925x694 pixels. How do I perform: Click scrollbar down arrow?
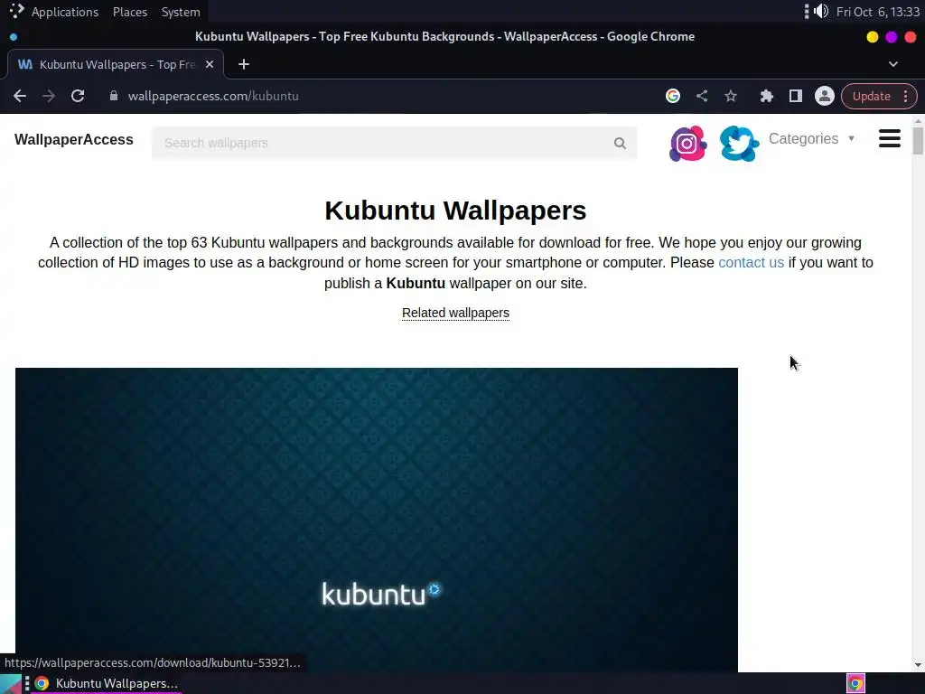click(918, 665)
